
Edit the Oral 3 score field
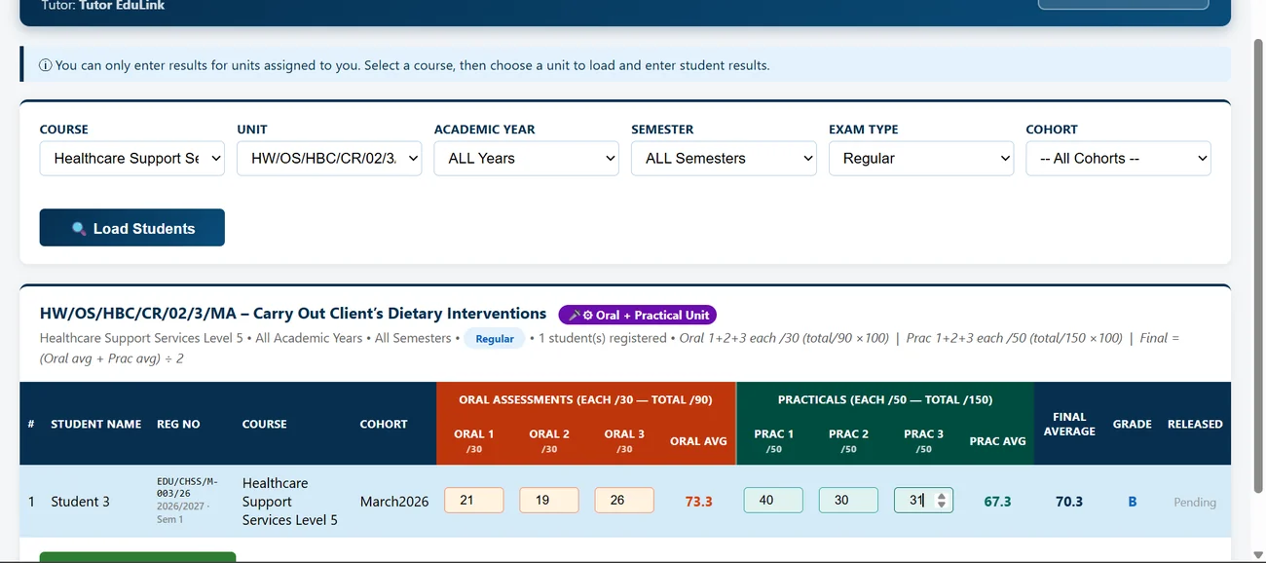coord(624,501)
